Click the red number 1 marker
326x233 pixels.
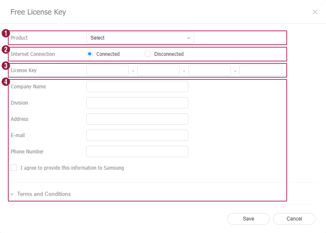click(5, 33)
